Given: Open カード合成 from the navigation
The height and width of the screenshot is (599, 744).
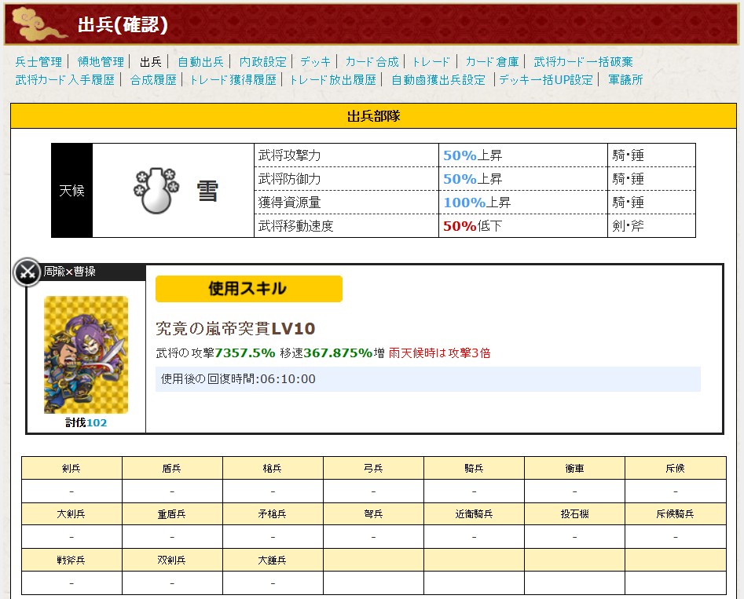Looking at the screenshot, I should pos(372,61).
